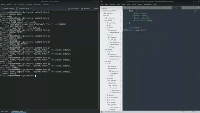Screen dimensions: 200x113
Task: Open theme_domain file in the sidebar tree
Action: pyautogui.click(x=115, y=56)
